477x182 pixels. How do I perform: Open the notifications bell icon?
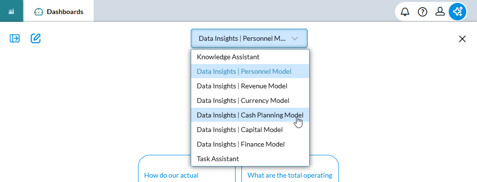click(x=405, y=12)
